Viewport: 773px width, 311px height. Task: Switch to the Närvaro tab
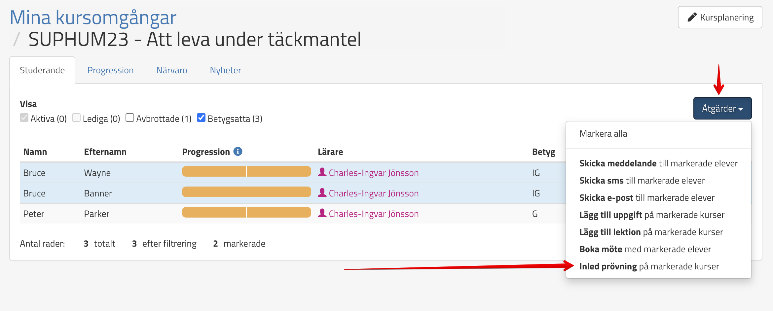(x=171, y=70)
